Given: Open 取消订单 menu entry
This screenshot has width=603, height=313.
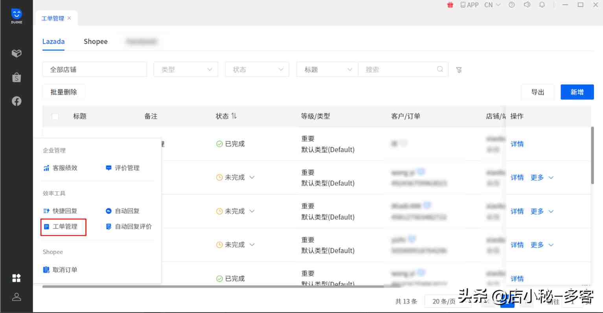Looking at the screenshot, I should (61, 270).
